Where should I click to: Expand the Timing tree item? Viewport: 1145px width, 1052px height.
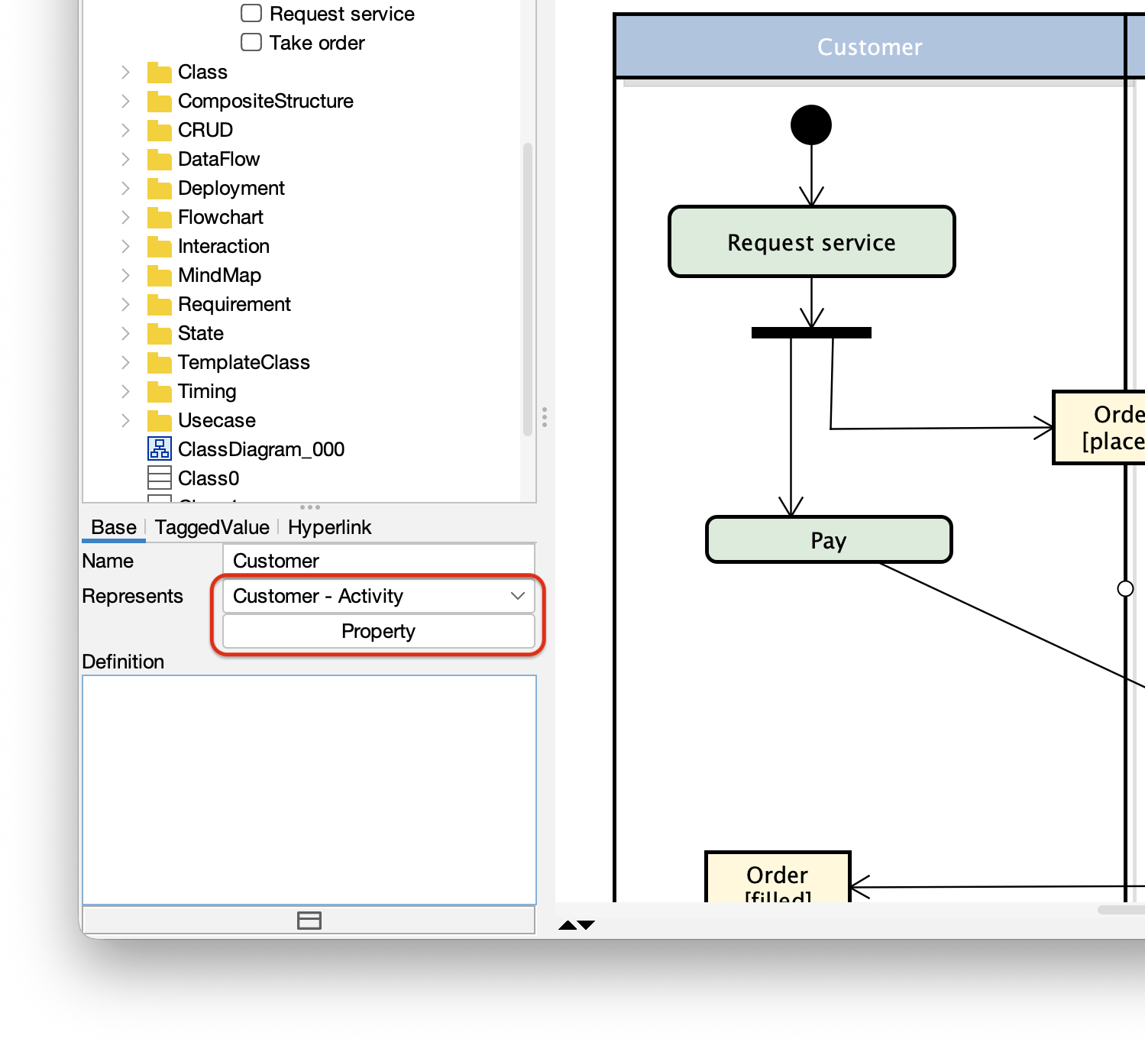tap(125, 391)
